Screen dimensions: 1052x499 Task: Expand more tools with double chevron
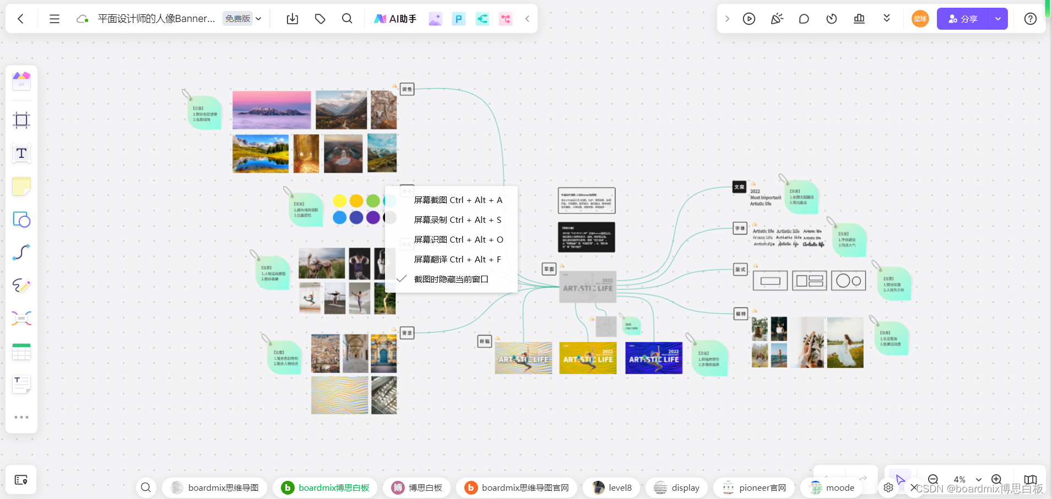click(887, 18)
